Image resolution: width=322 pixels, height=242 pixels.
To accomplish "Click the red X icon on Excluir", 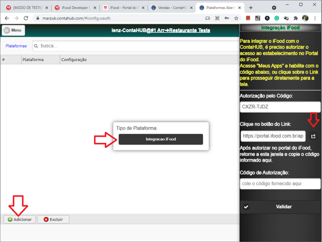I will (x=46, y=219).
